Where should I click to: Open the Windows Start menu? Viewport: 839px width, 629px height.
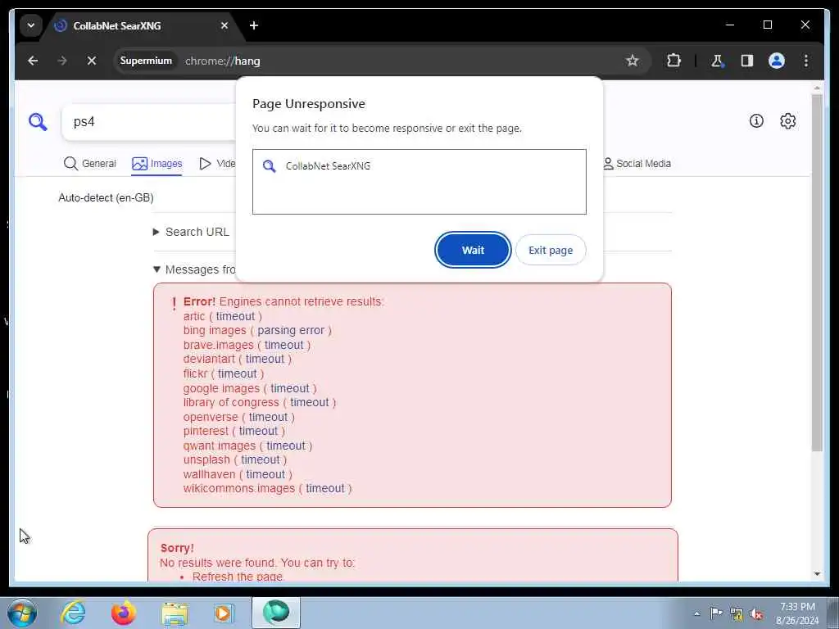[x=22, y=613]
